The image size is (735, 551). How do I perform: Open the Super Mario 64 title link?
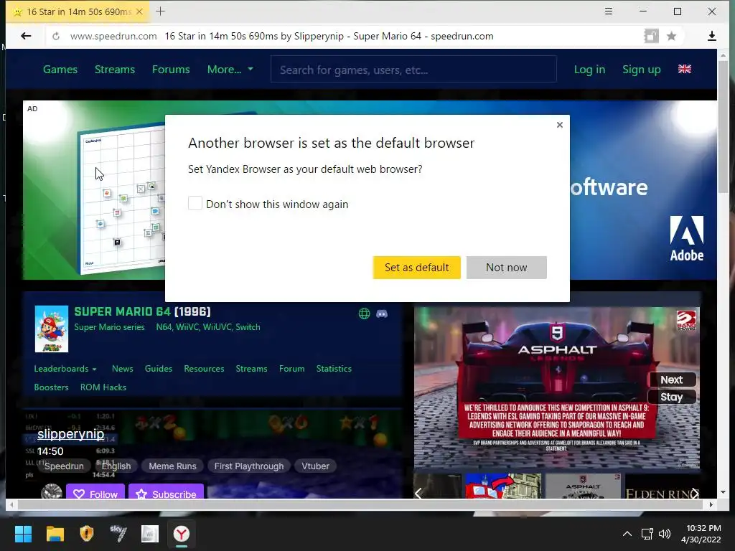tap(143, 311)
